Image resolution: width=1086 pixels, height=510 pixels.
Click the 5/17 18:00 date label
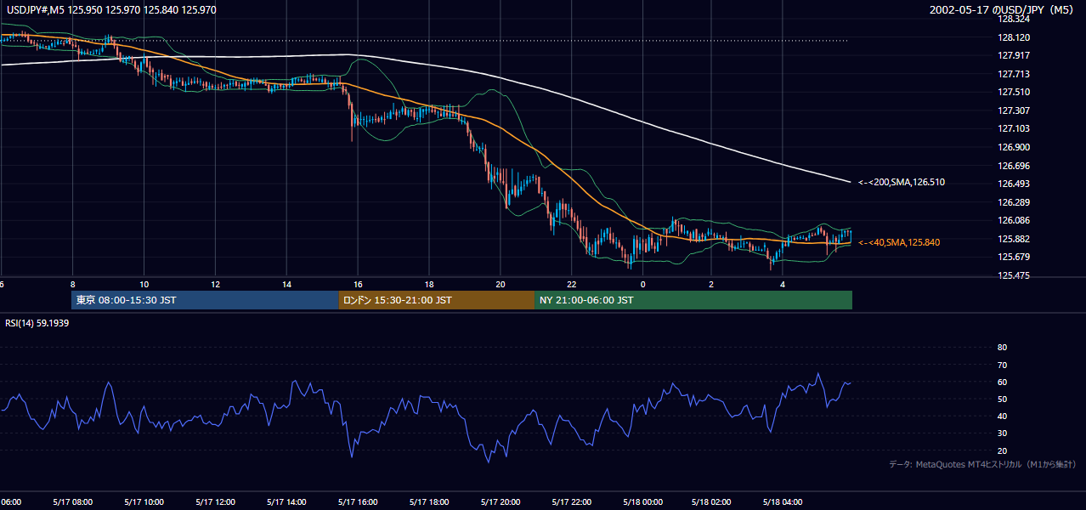click(x=429, y=501)
